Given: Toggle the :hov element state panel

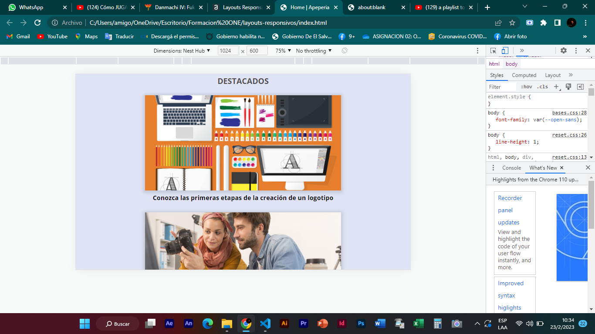Looking at the screenshot, I should [x=526, y=87].
